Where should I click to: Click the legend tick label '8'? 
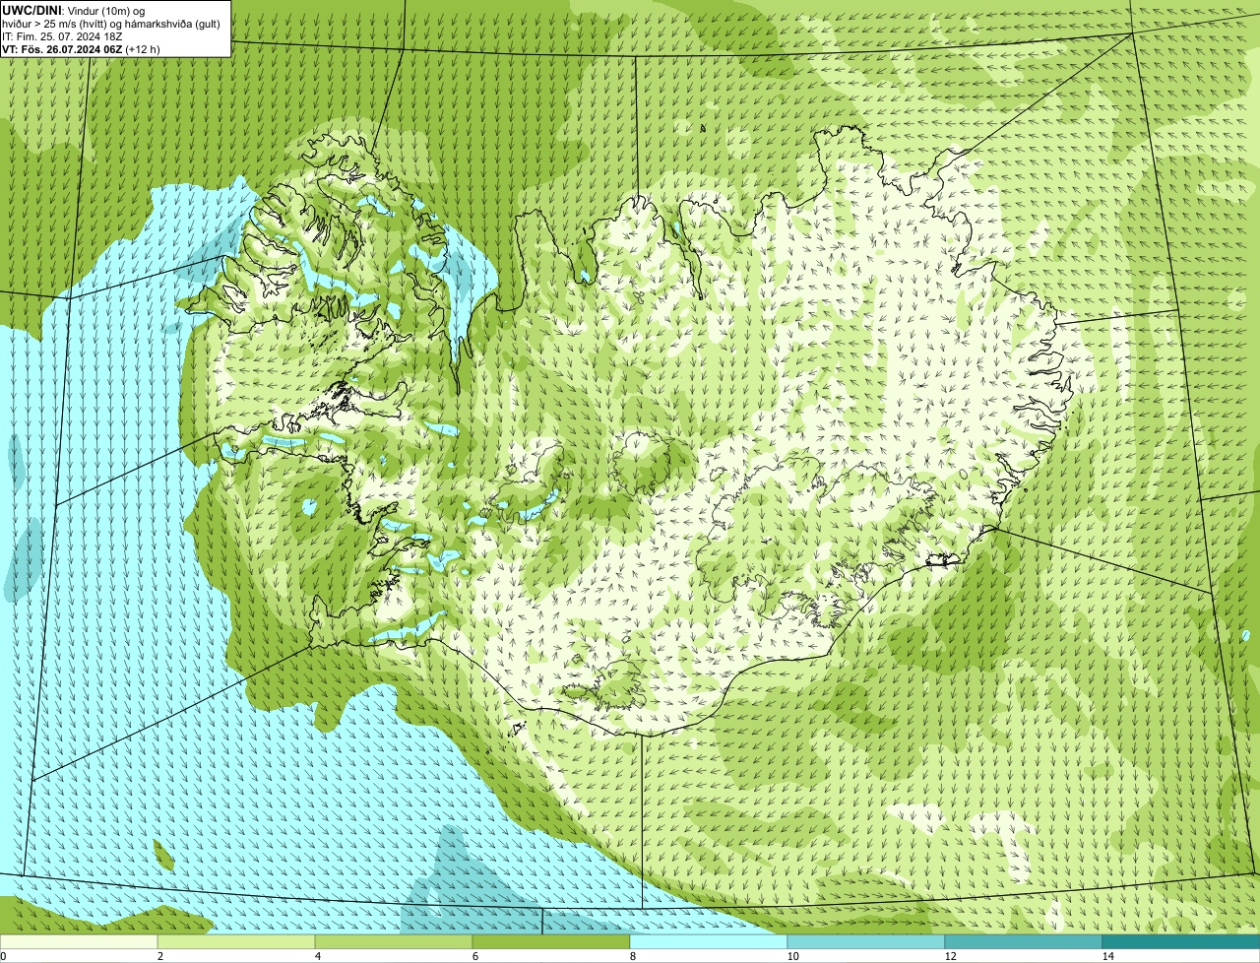(x=632, y=956)
